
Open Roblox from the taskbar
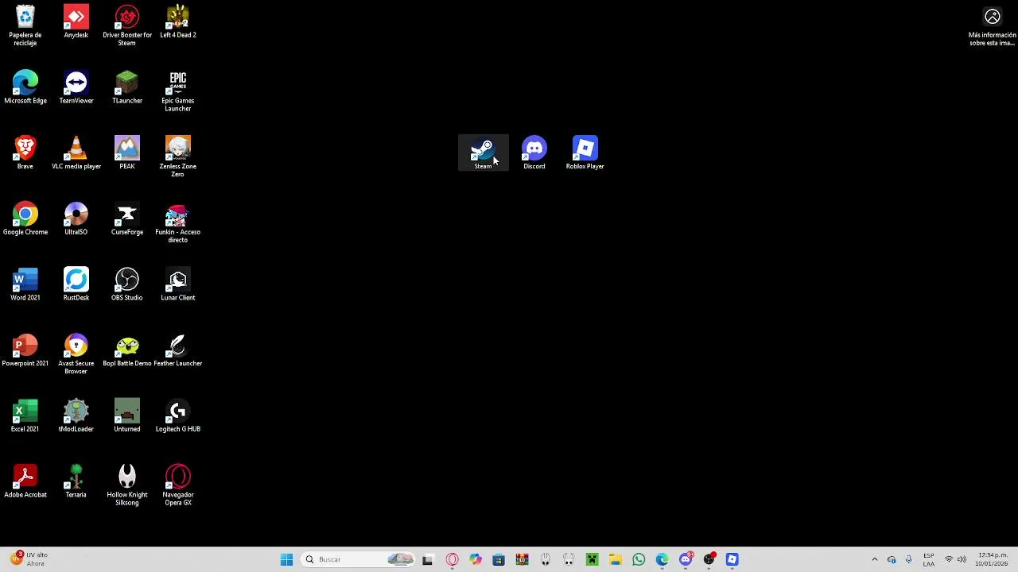[732, 559]
